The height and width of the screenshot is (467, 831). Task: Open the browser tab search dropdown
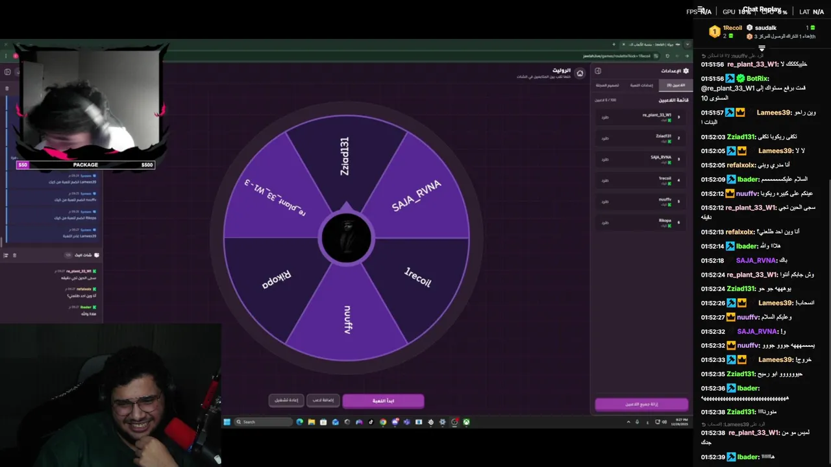point(688,45)
